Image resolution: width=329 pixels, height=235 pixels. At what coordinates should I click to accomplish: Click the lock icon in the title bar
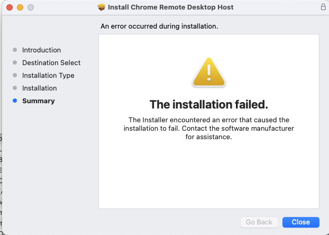click(323, 7)
